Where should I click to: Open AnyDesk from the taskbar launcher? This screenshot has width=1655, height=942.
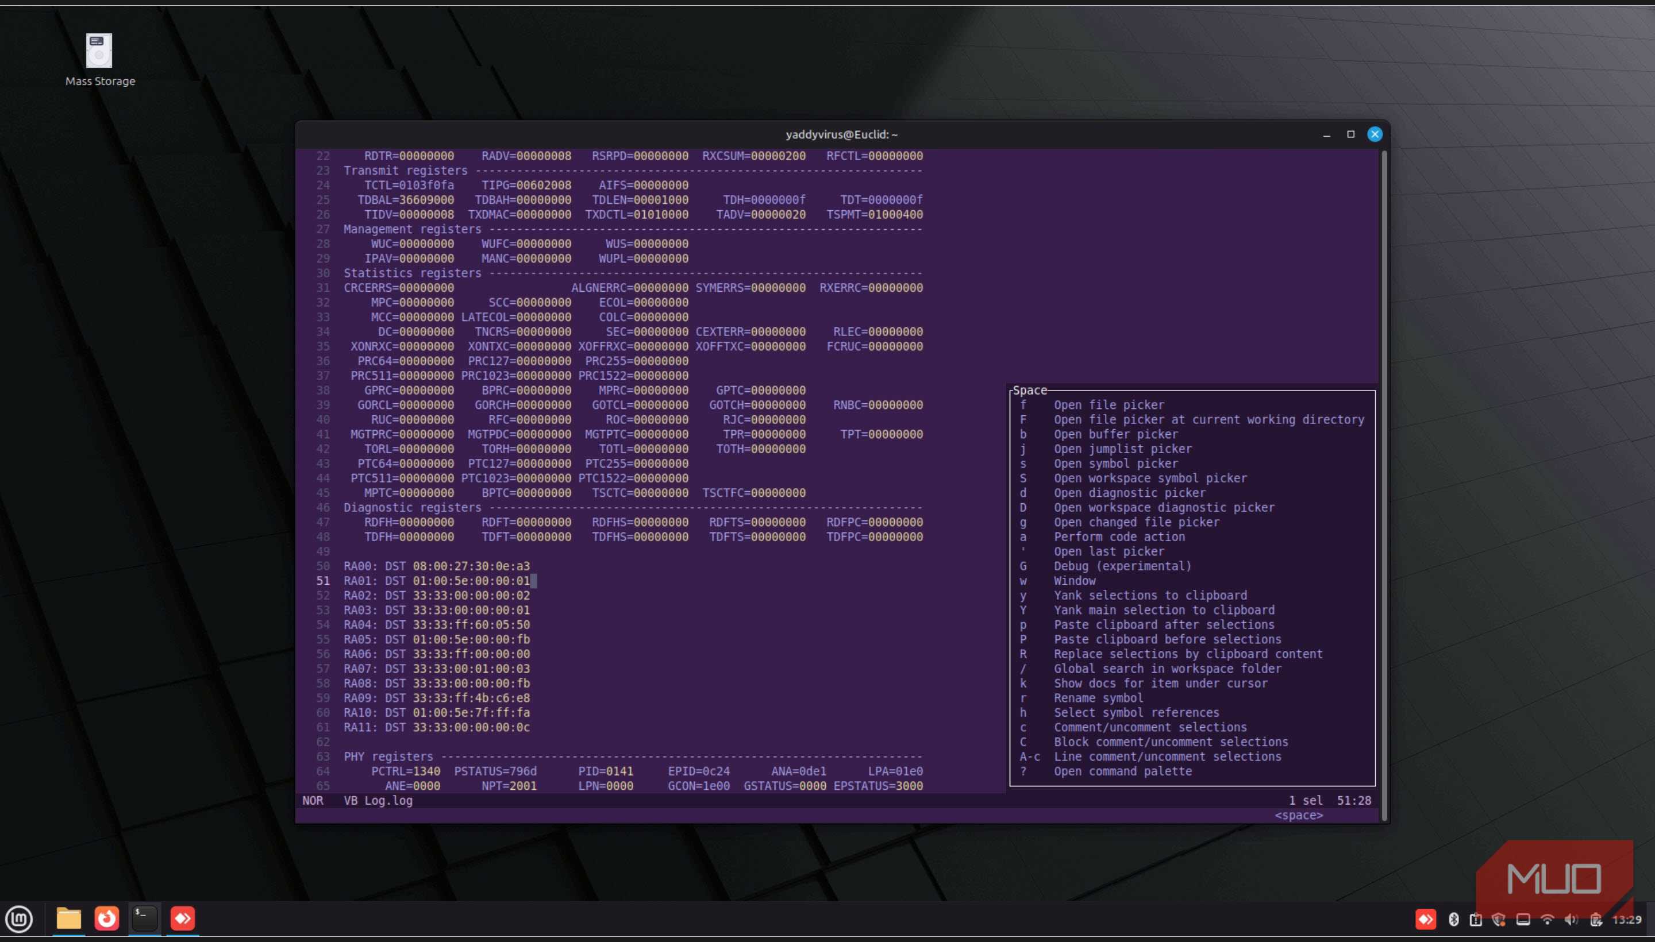click(183, 918)
